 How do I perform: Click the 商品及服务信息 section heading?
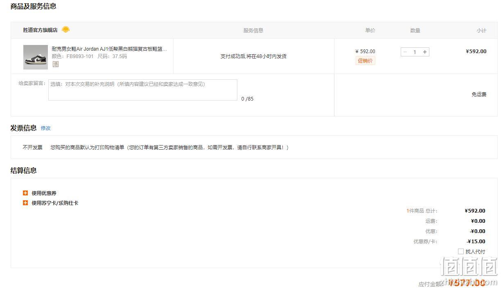tap(34, 6)
